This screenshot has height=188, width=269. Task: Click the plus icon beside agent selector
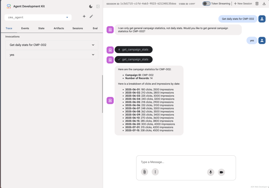coord(84,16)
